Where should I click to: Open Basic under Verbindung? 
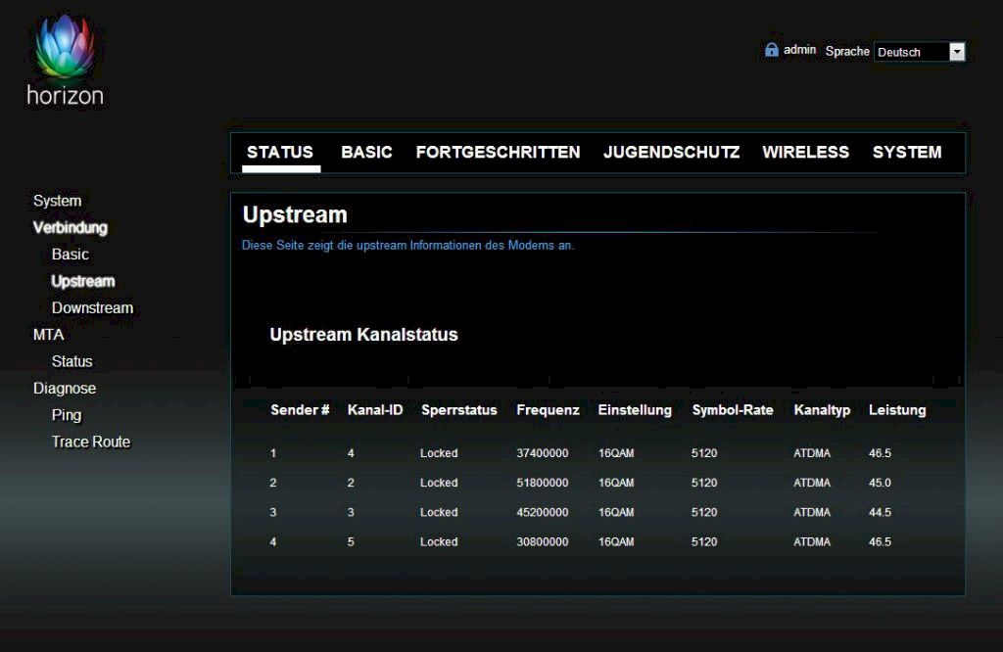[70, 255]
